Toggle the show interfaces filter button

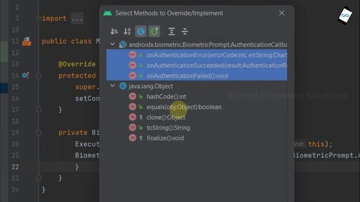[154, 31]
